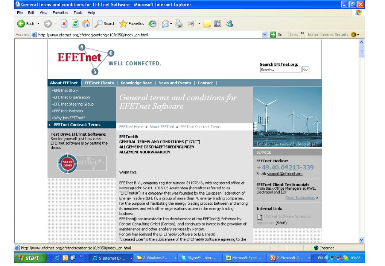Open the File menu
The width and height of the screenshot is (385, 266).
[20, 13]
